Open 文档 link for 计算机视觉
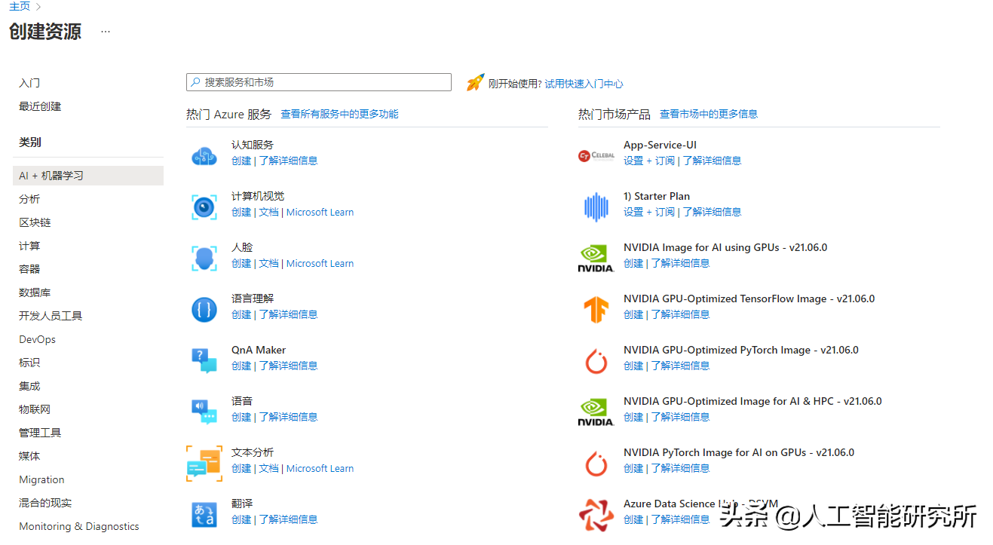993x545 pixels. pos(269,212)
